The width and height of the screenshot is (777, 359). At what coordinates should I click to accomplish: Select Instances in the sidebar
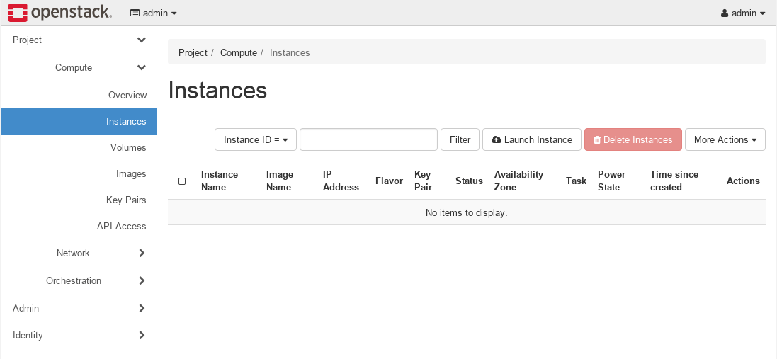[x=79, y=121]
